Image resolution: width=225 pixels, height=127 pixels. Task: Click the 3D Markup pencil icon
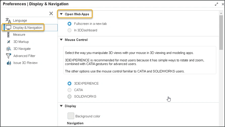9,42
